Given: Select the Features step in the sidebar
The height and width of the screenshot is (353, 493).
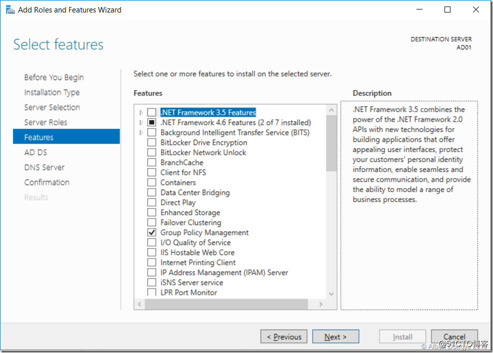Looking at the screenshot, I should tap(66, 136).
